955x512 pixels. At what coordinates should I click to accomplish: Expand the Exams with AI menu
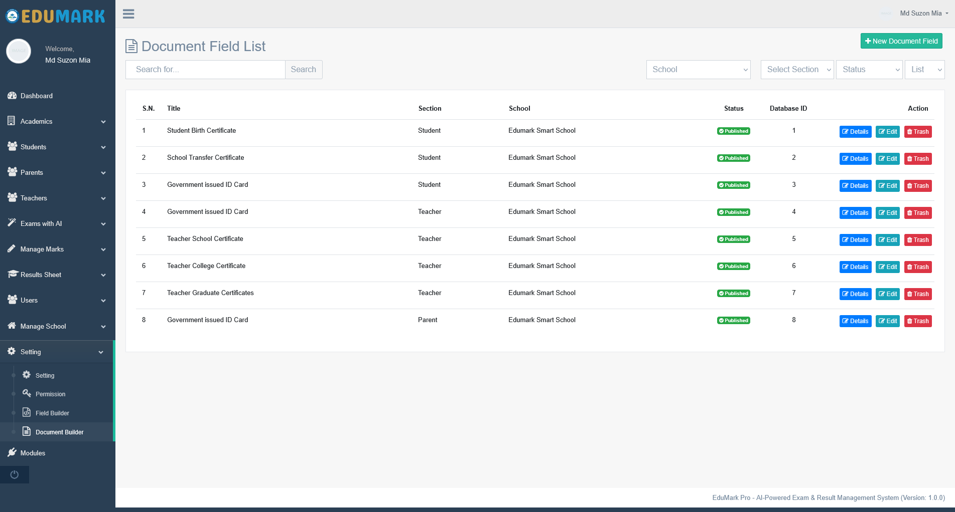click(x=57, y=223)
